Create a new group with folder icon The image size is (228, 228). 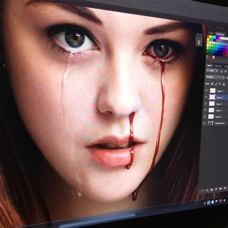pyautogui.click(x=221, y=189)
